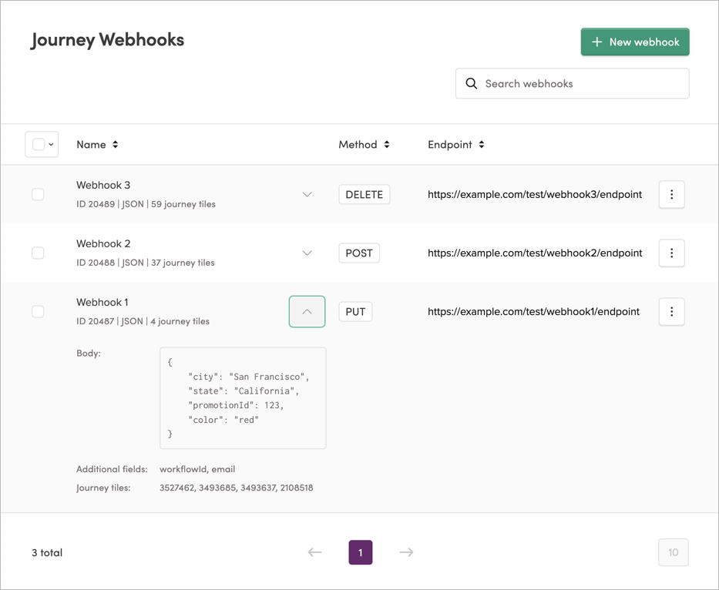Select page 1 in the pagination

pyautogui.click(x=360, y=552)
